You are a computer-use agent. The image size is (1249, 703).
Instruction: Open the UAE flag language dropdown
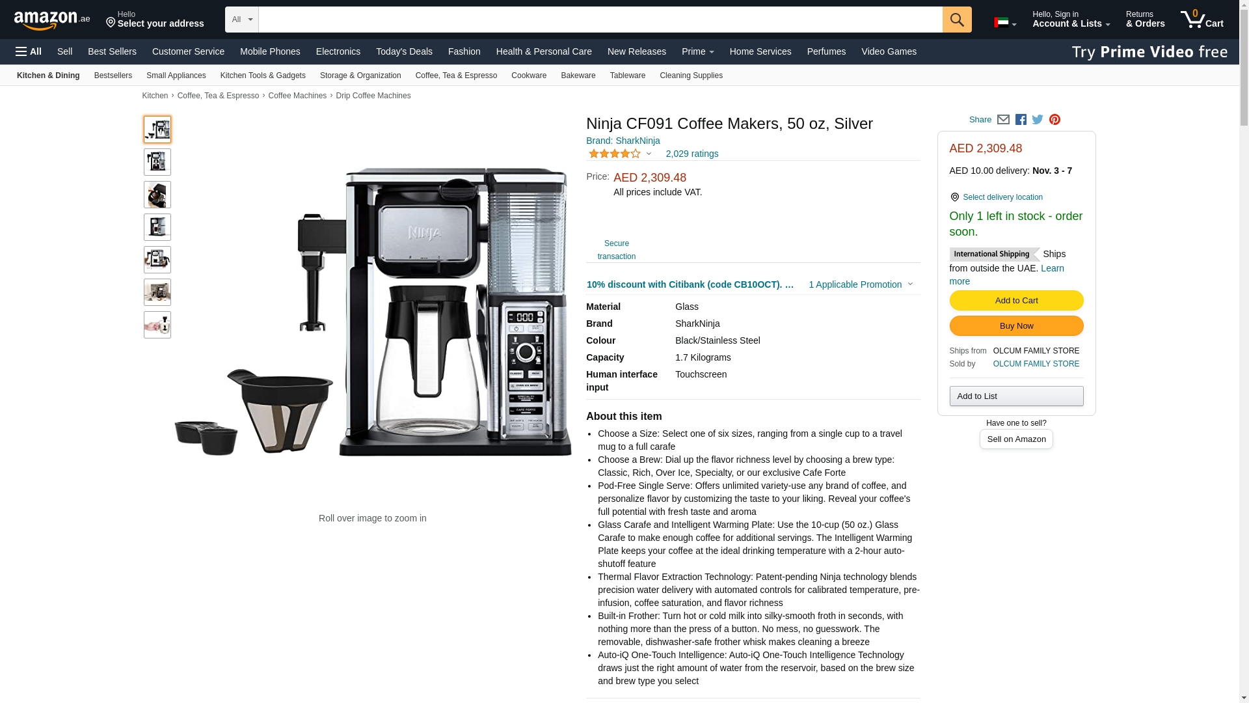coord(1004,23)
